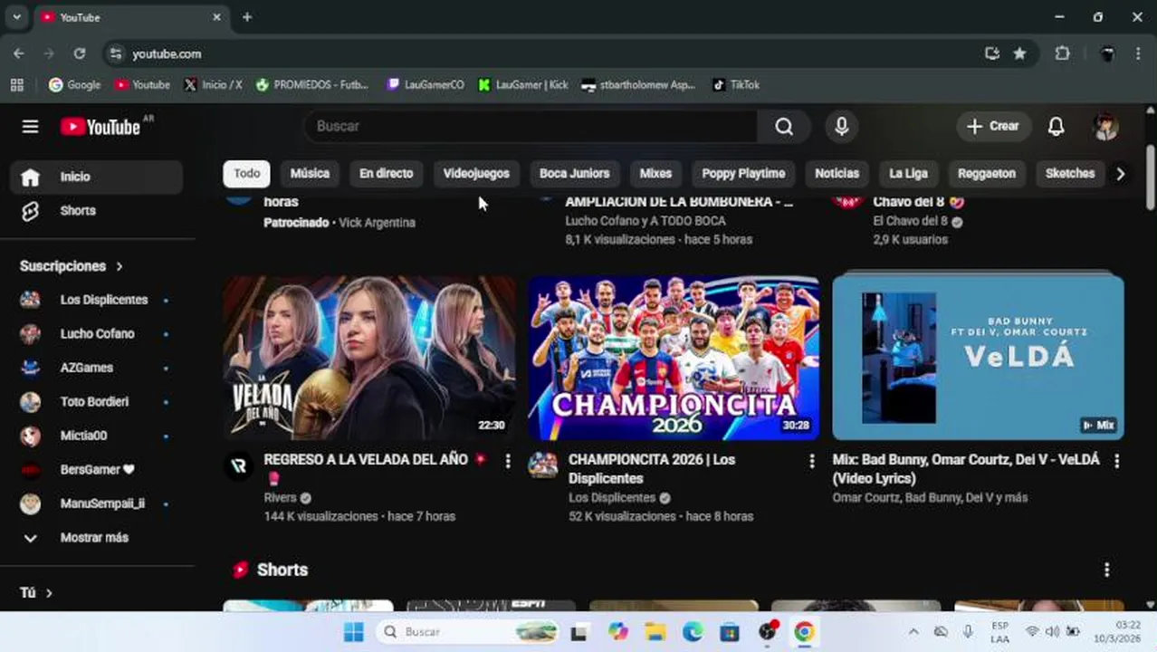1157x652 pixels.
Task: Open Google bookmark
Action: [x=75, y=84]
